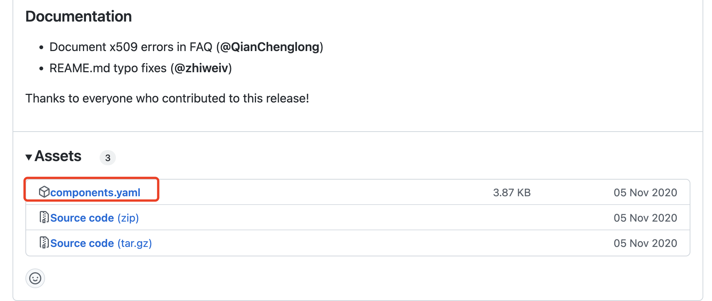Click the Assets count badge showing 3
This screenshot has height=301, width=712.
pos(108,158)
